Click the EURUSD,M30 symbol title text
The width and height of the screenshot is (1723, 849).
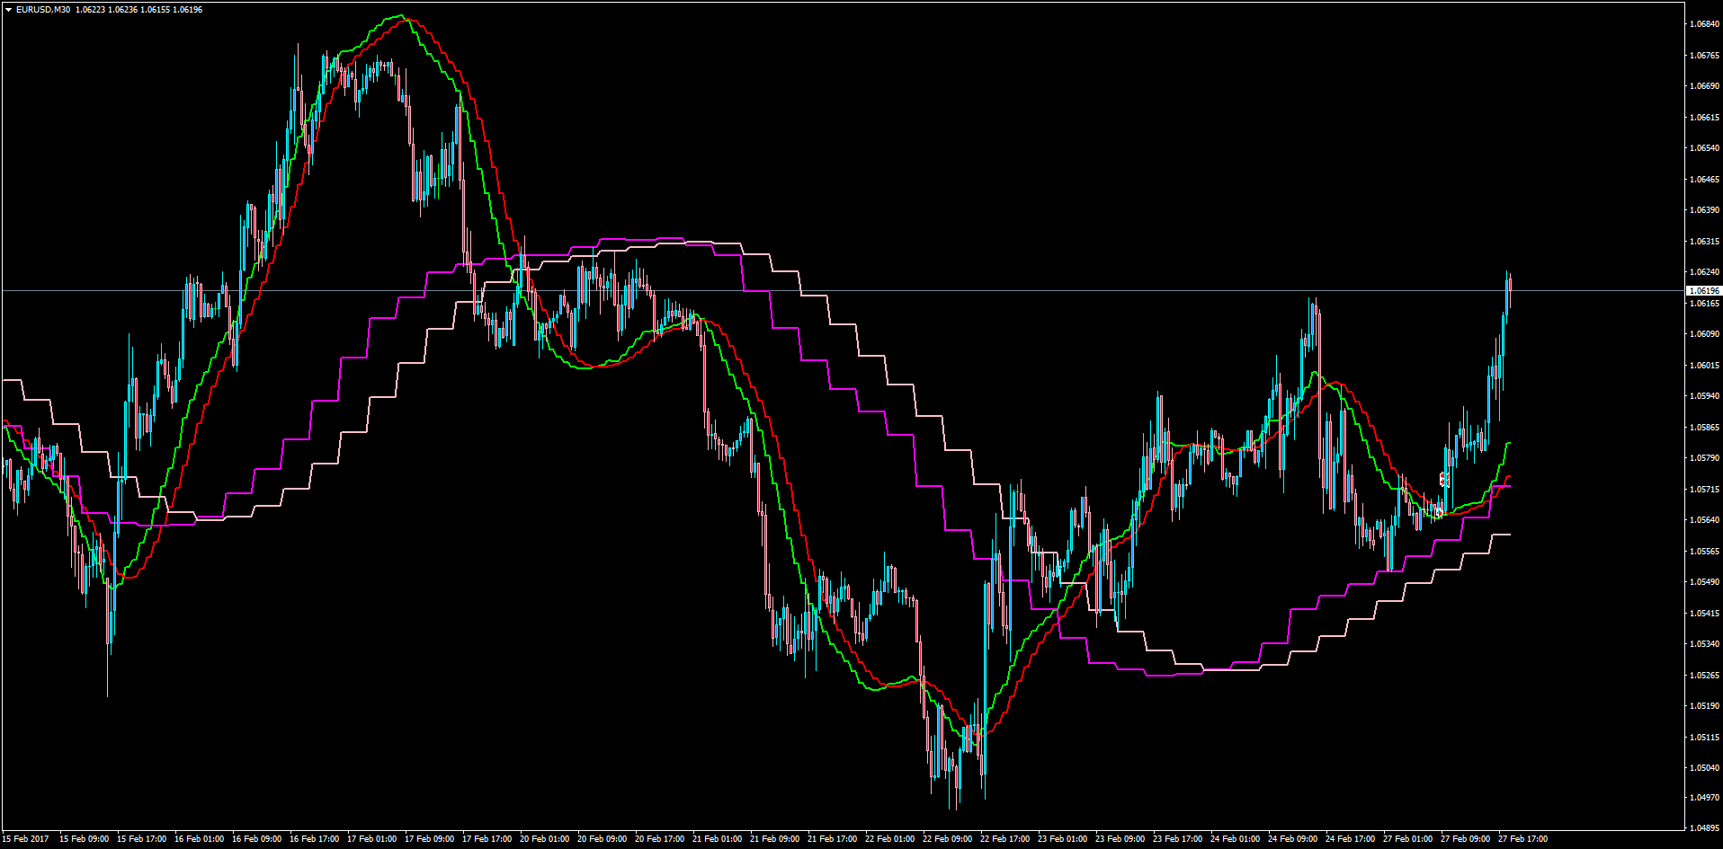[43, 10]
